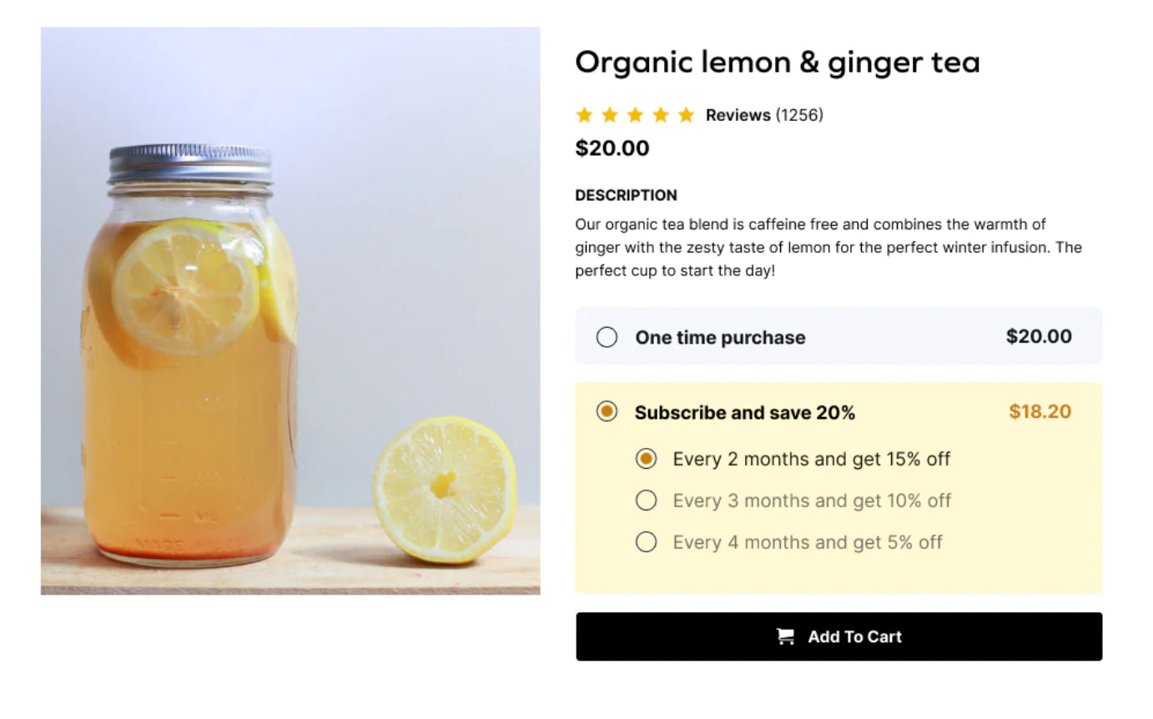Viewport: 1153px width, 719px height.
Task: Select Subscribe and save 20% radio
Action: 607,412
